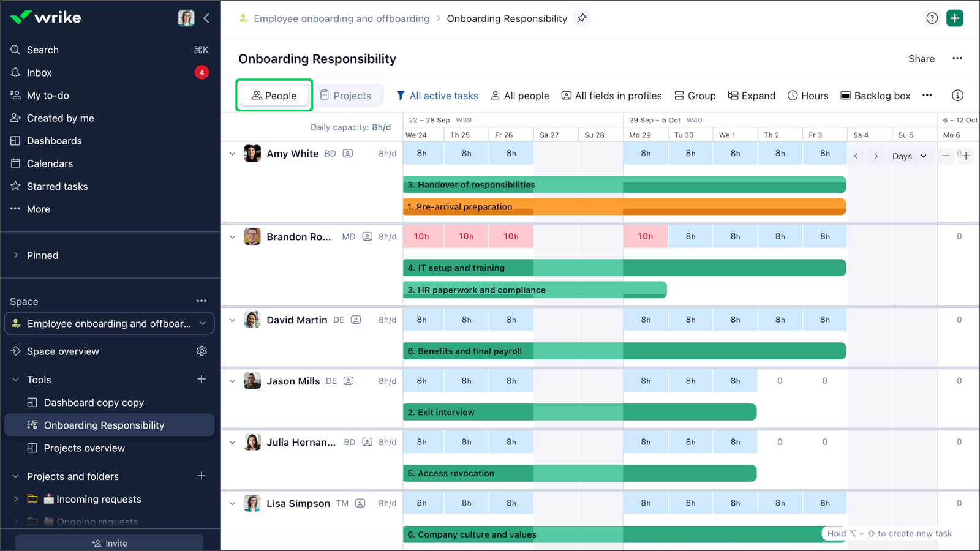The width and height of the screenshot is (980, 551).
Task: Expand the Incoming requests folder
Action: 16,499
